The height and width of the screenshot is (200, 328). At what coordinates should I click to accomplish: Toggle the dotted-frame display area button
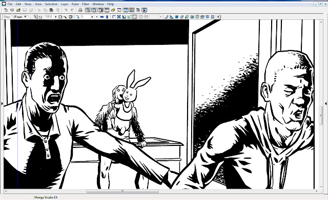coord(134,17)
